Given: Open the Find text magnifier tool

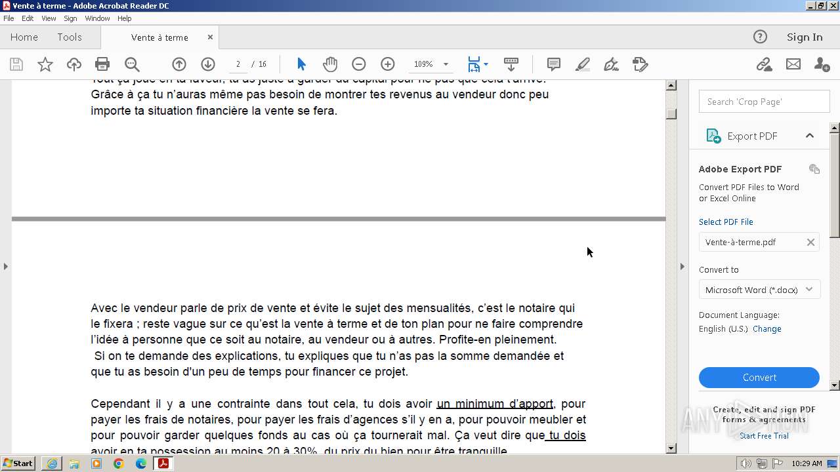Looking at the screenshot, I should 132,64.
